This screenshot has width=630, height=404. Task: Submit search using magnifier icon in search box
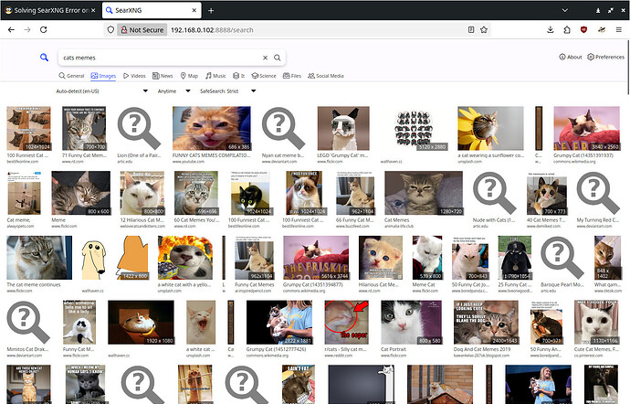[x=278, y=58]
